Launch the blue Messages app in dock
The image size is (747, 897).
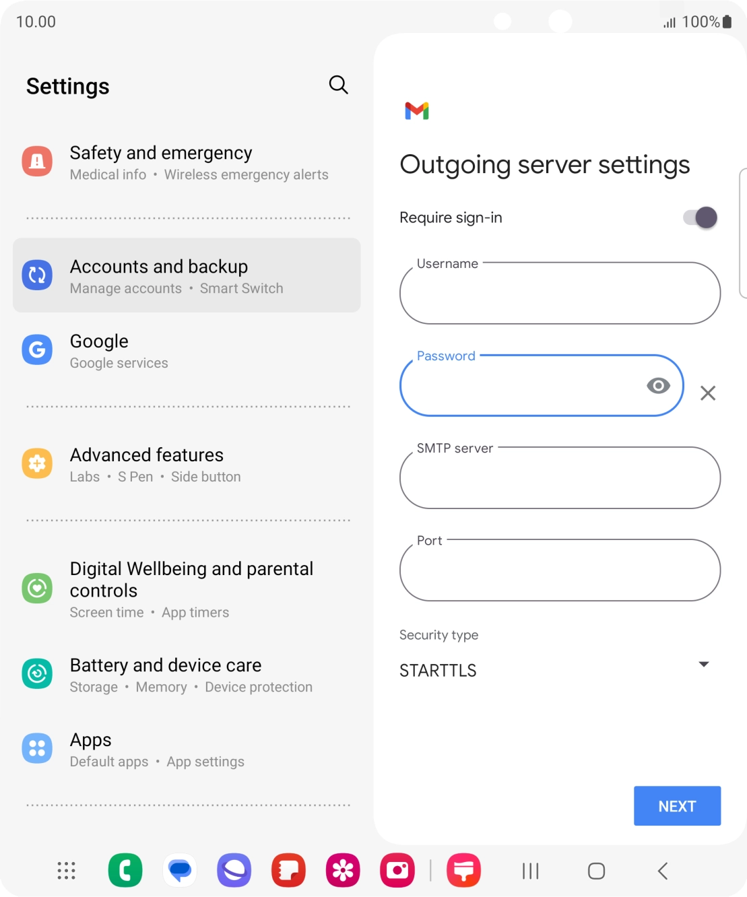180,870
